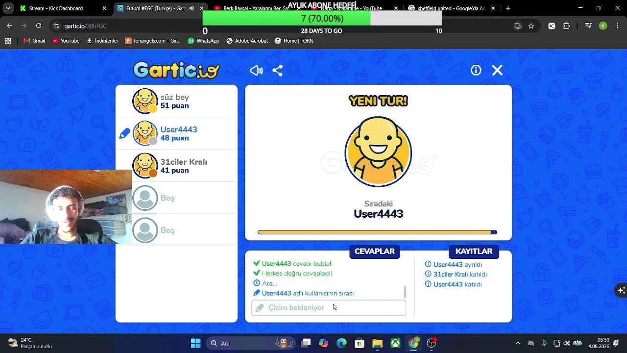
Task: Open the Gmail bookmark
Action: pyautogui.click(x=34, y=41)
